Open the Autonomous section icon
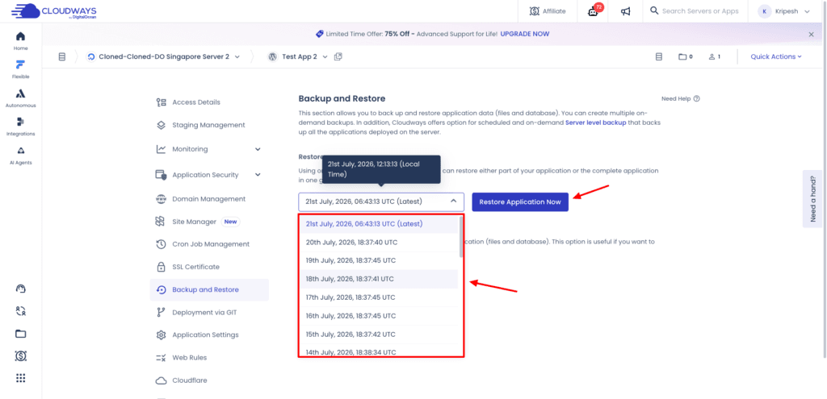 pos(20,98)
